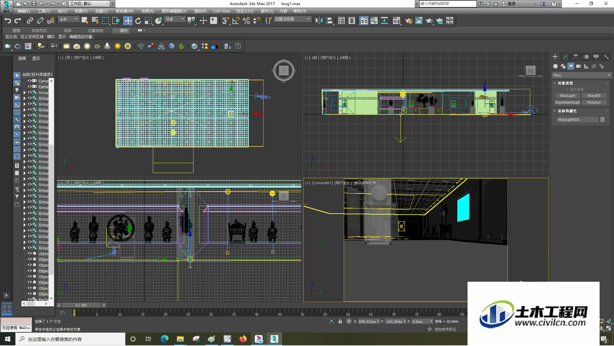Screen dimensions: 614x346
Task: Open the small ribbon options dropdown after 填充
Action: pyautogui.click(x=141, y=30)
